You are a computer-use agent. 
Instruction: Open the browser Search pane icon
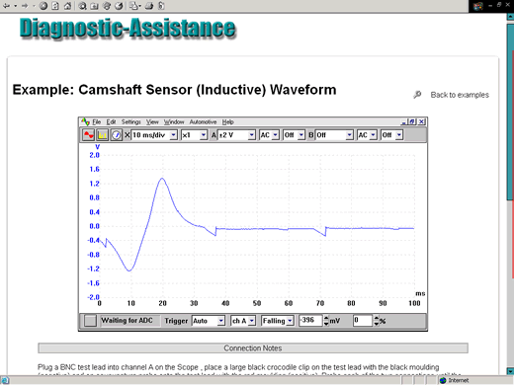(82, 6)
